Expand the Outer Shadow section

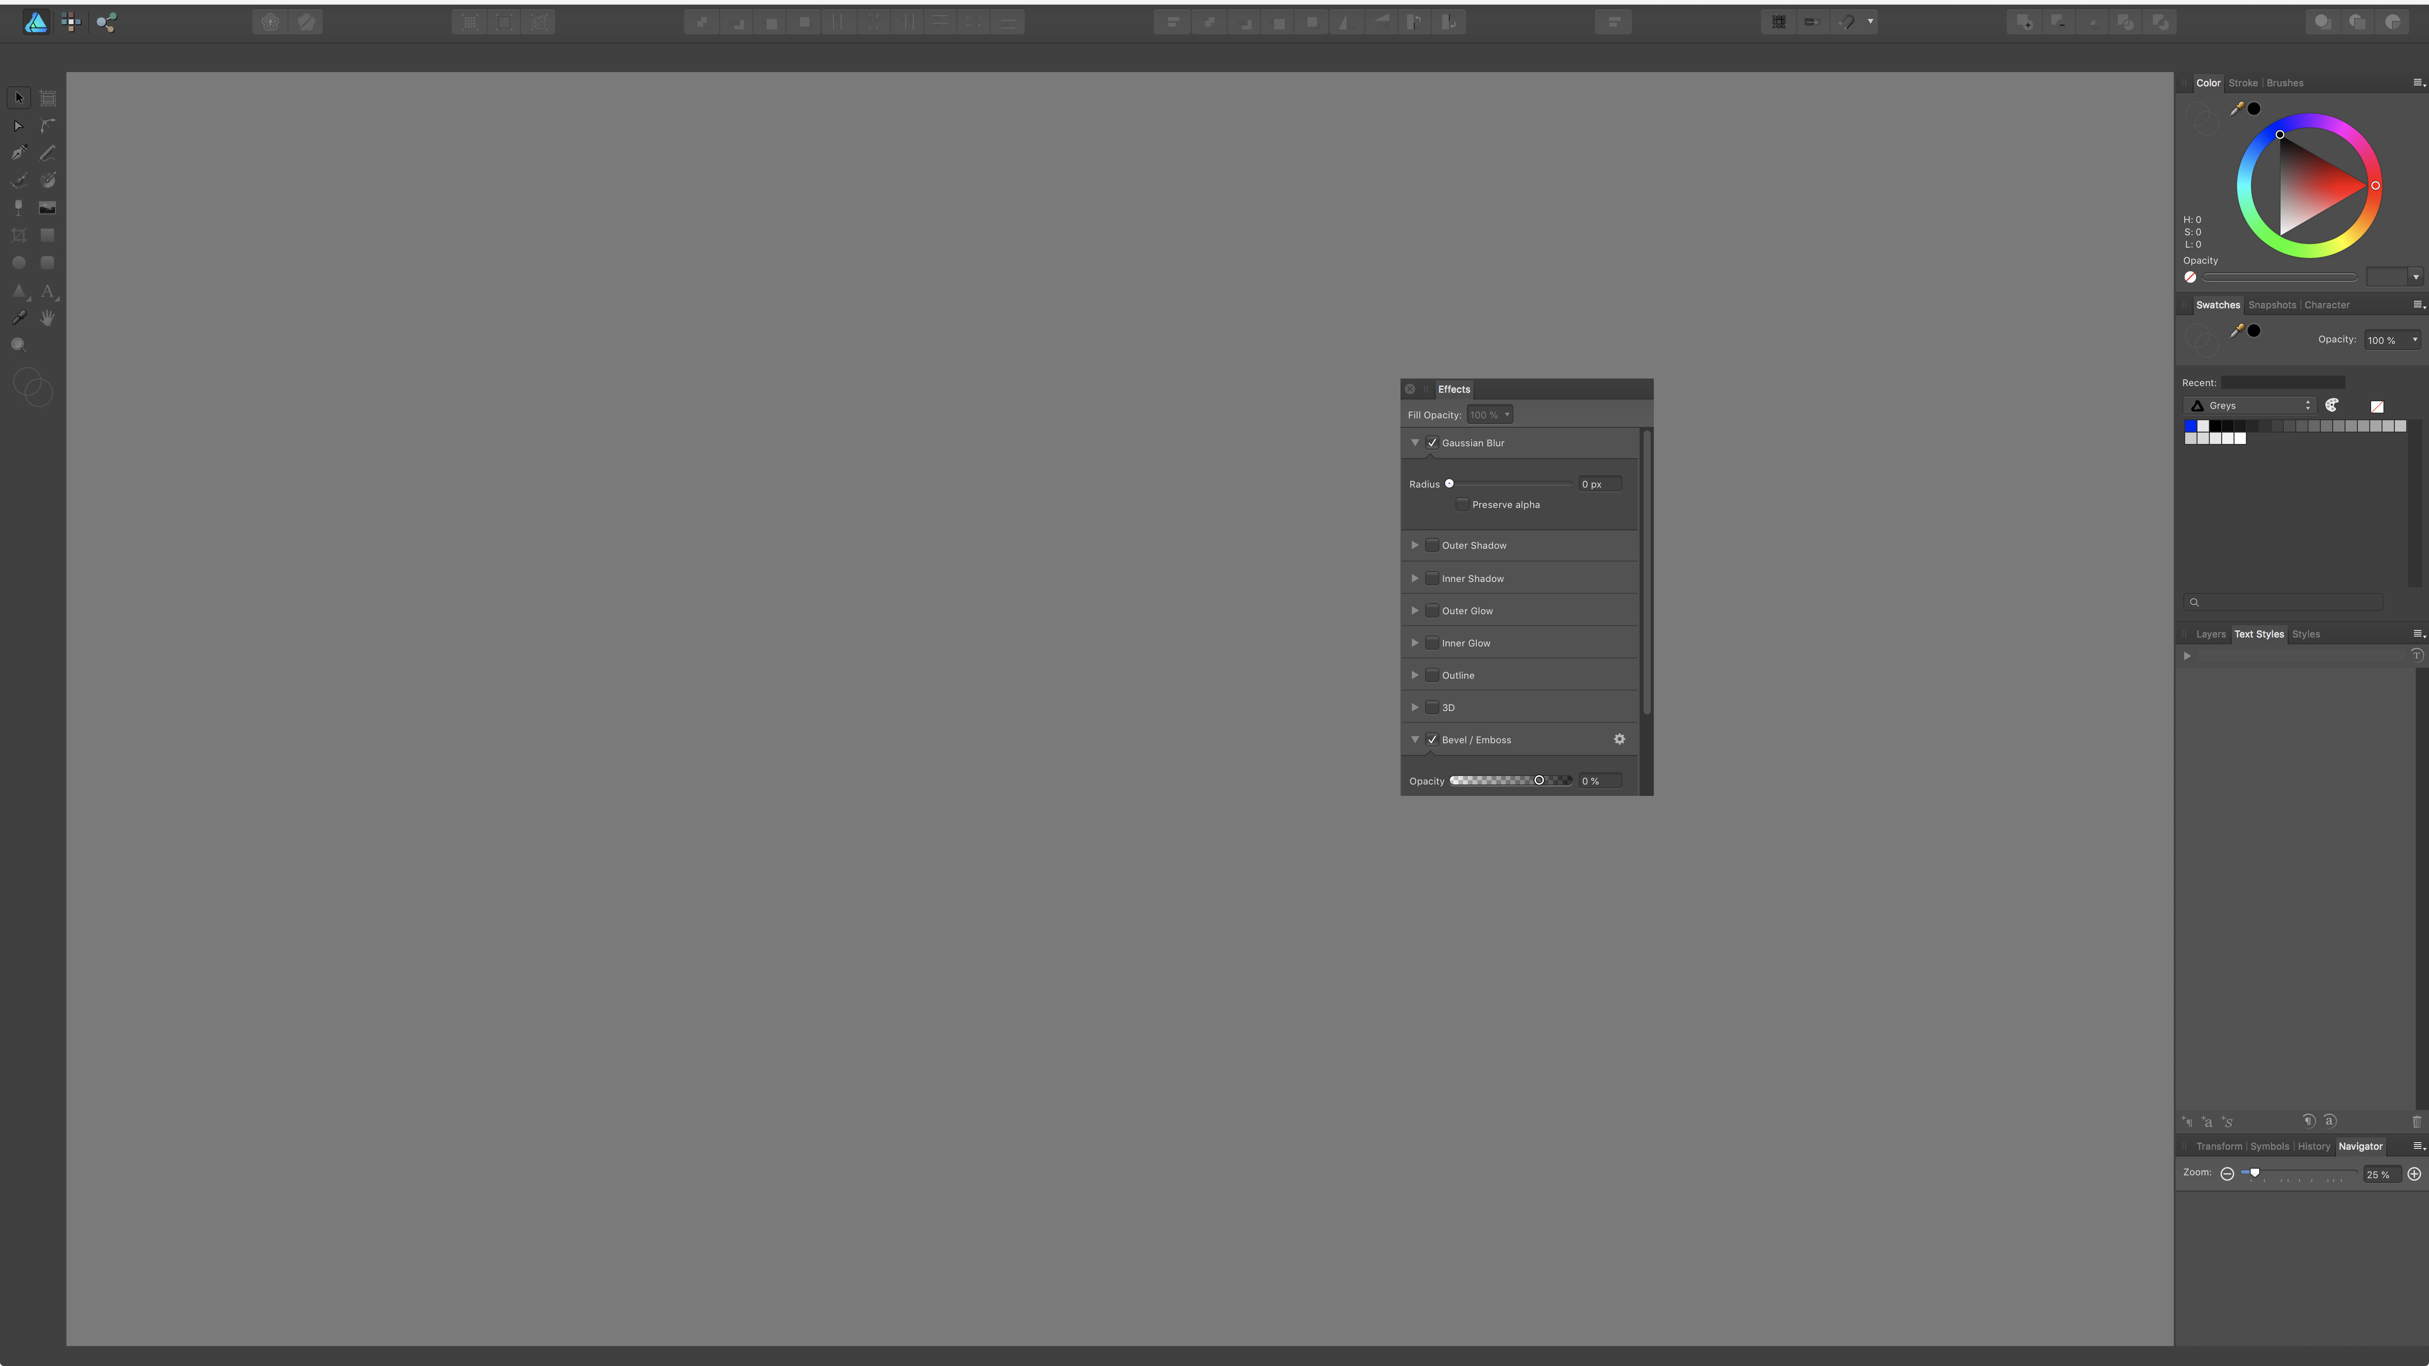(1414, 545)
